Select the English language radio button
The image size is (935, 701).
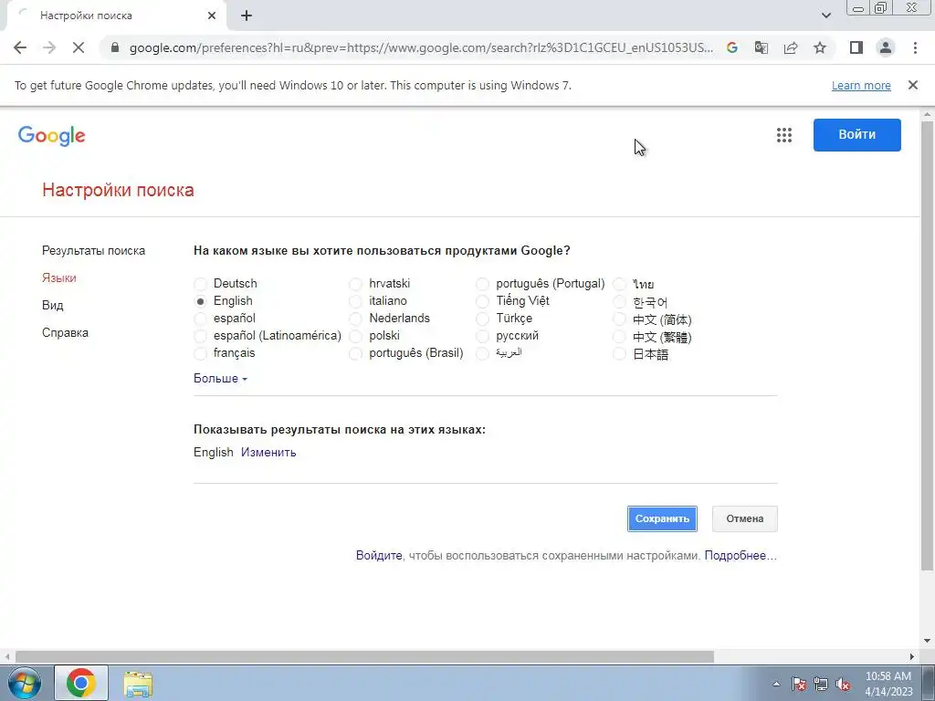(x=200, y=301)
